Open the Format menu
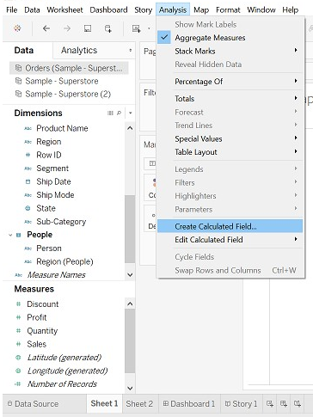313x417 pixels. [228, 10]
